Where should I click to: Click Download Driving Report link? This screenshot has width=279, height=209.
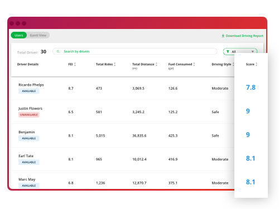pos(242,36)
